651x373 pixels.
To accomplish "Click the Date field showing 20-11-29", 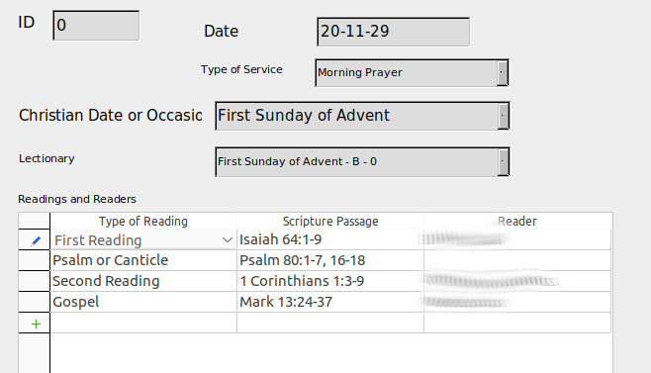I will point(393,32).
